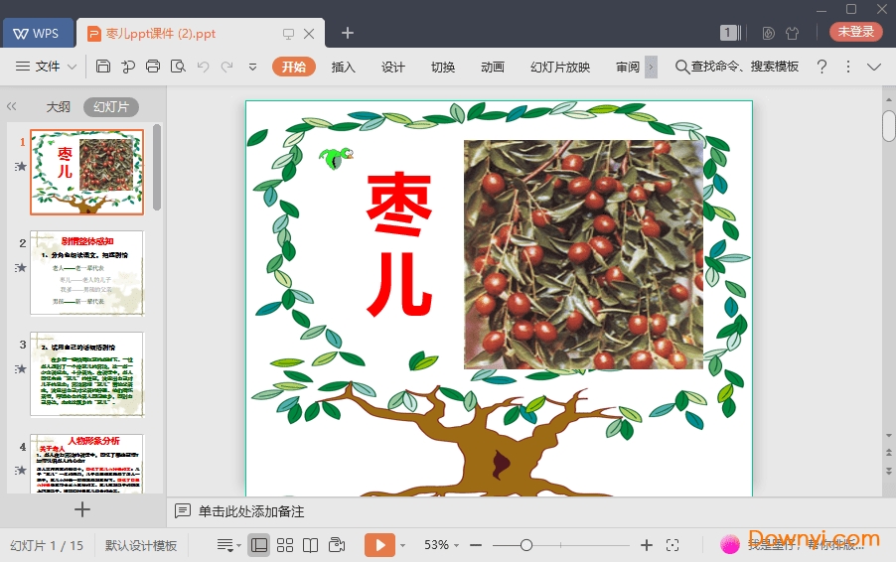Screen dimensions: 896x562
Task: Open the 切换 tab
Action: [443, 67]
